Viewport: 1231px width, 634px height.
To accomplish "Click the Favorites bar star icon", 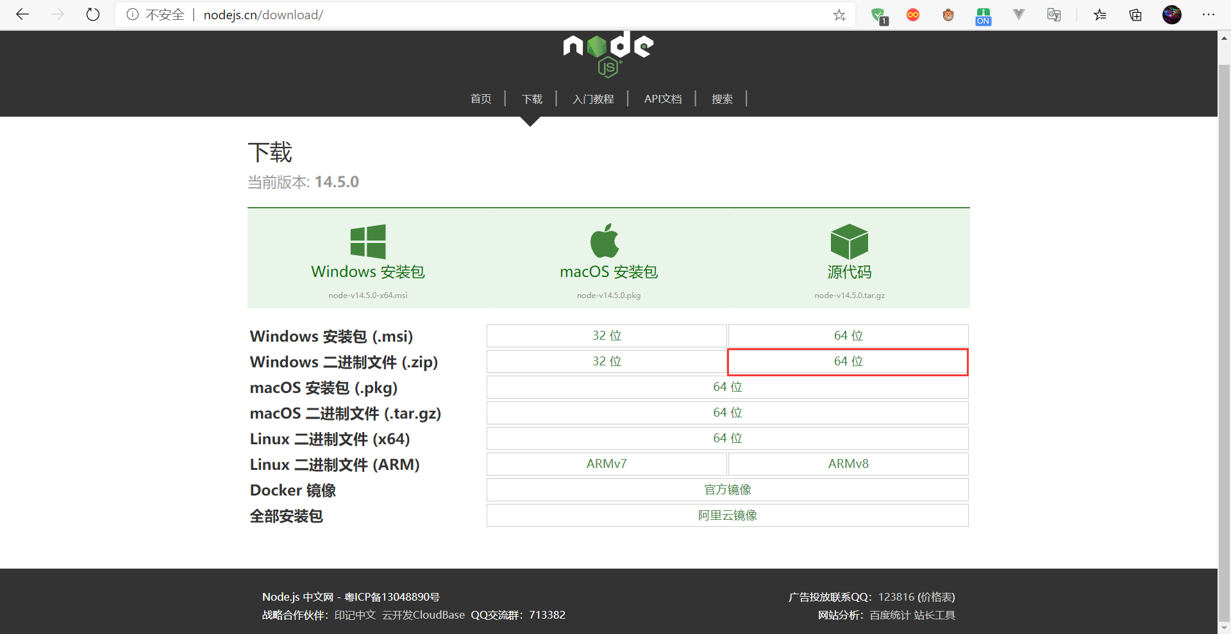I will (x=1100, y=15).
